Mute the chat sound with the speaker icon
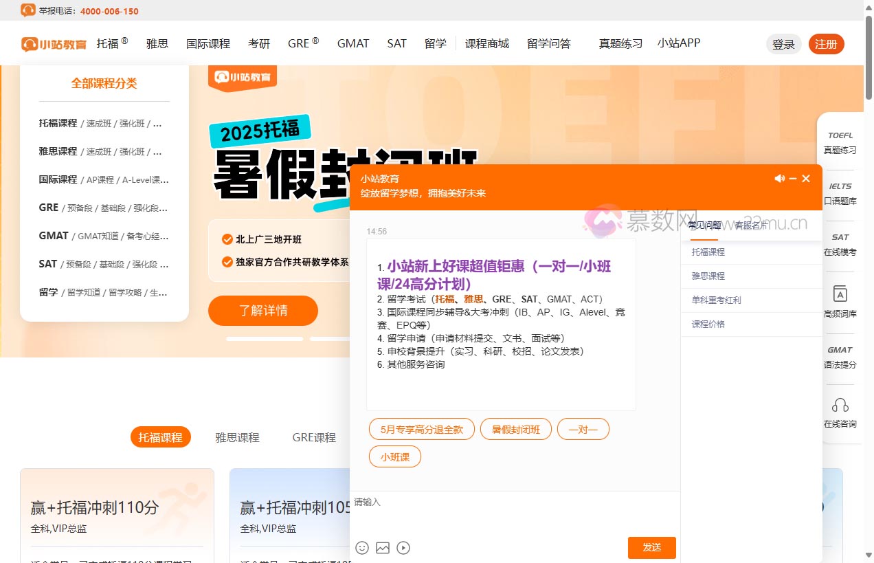Image resolution: width=874 pixels, height=563 pixels. click(x=779, y=178)
